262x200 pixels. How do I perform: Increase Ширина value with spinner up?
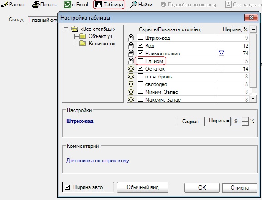click(245, 119)
